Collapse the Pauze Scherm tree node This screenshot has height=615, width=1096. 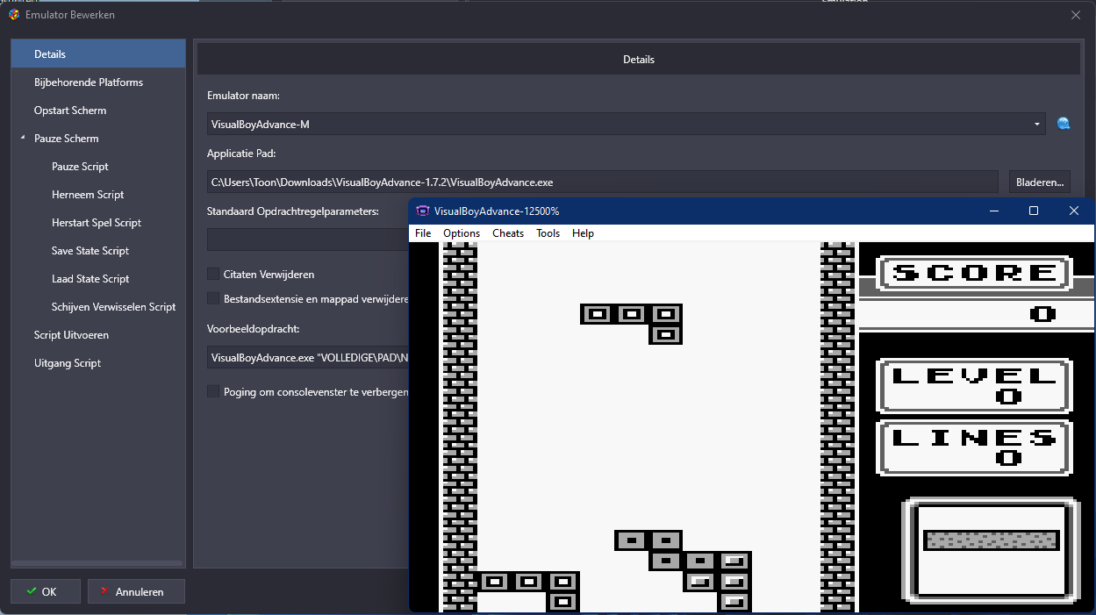coord(22,139)
